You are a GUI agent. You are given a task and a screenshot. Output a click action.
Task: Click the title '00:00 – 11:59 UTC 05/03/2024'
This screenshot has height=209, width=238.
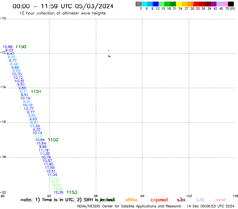(x=63, y=6)
